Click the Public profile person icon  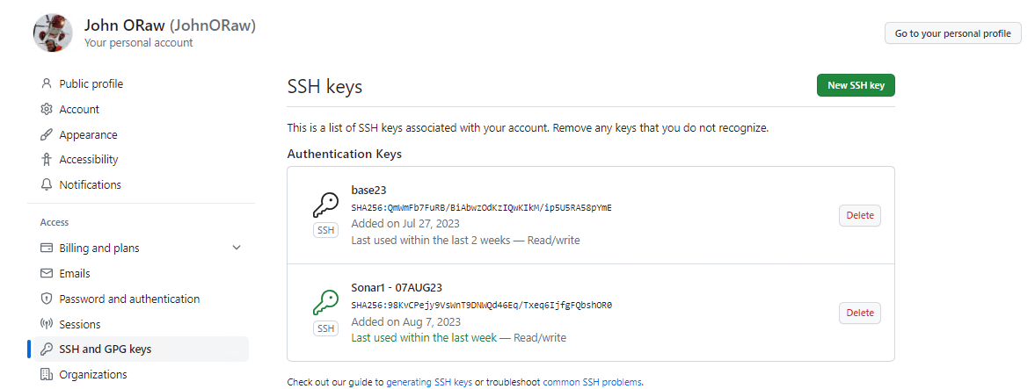[x=47, y=84]
